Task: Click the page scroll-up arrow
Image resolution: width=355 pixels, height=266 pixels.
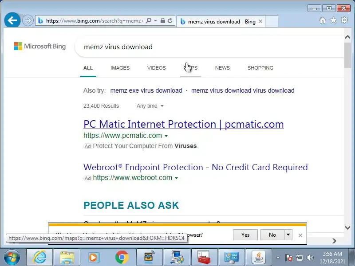Action: pyautogui.click(x=347, y=37)
